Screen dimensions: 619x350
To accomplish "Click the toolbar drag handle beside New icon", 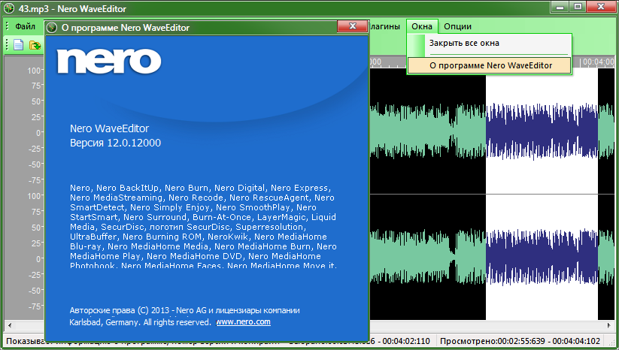I will [x=7, y=44].
